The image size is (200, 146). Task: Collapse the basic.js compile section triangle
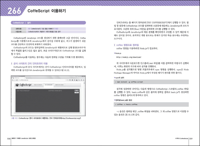tap(114, 100)
